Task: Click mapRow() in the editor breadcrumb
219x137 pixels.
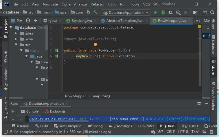Action: [101, 96]
